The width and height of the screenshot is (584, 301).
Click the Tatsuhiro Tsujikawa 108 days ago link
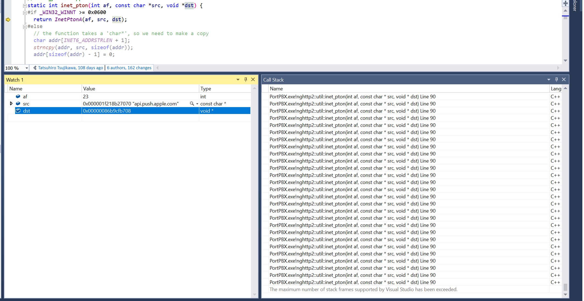tap(70, 68)
